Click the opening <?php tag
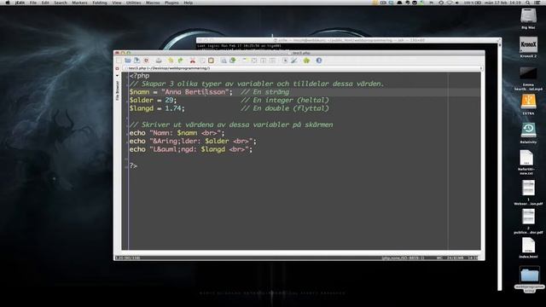This screenshot has height=307, width=546. coord(139,76)
